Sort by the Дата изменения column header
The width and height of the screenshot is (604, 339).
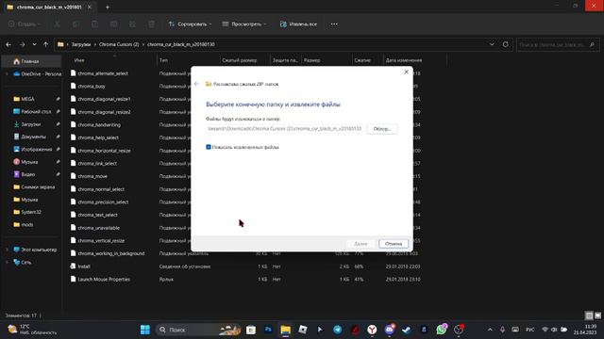pos(415,60)
